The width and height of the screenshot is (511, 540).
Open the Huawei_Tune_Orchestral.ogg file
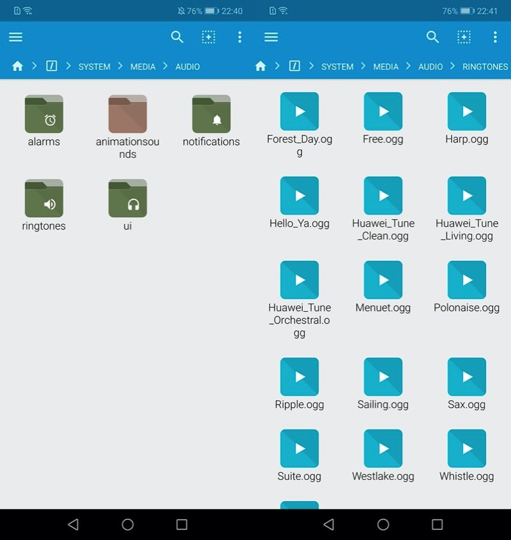click(x=300, y=281)
